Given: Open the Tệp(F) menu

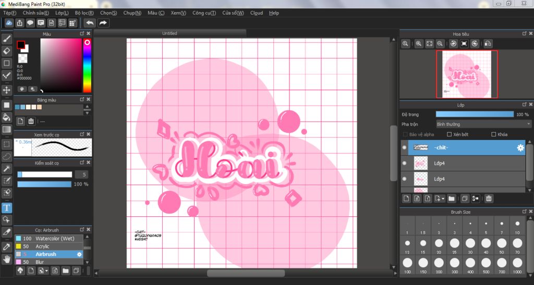Looking at the screenshot, I should (x=9, y=13).
